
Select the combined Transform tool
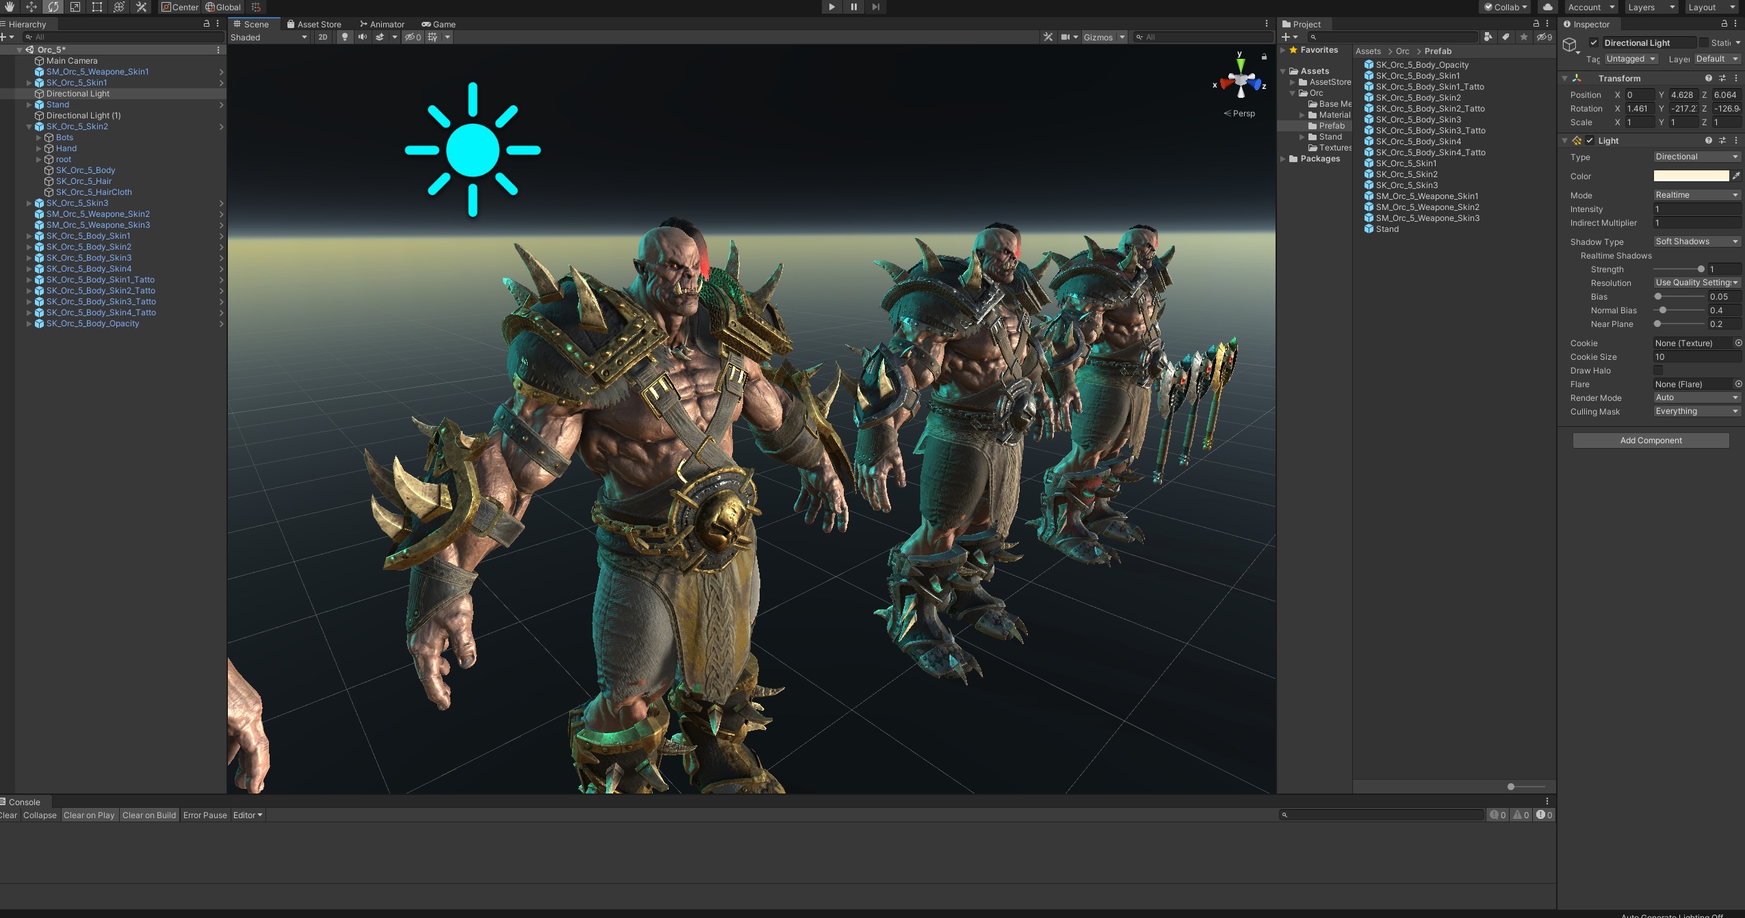[119, 7]
